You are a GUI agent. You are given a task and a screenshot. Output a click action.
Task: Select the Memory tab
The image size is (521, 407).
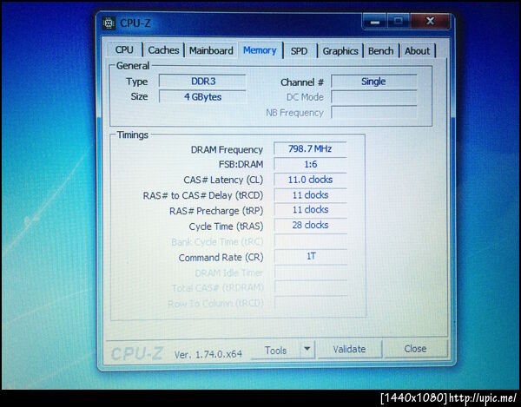pyautogui.click(x=260, y=50)
